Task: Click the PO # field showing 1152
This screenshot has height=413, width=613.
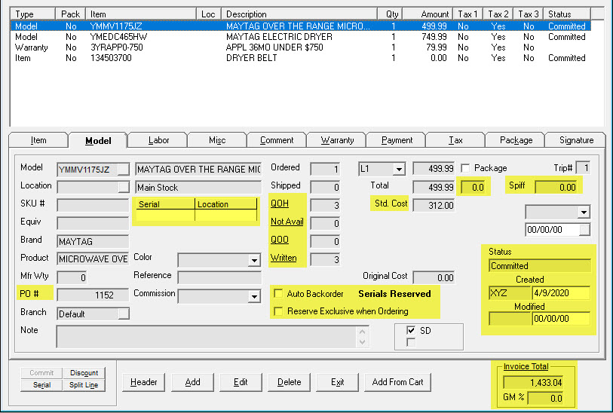Action: pos(93,295)
